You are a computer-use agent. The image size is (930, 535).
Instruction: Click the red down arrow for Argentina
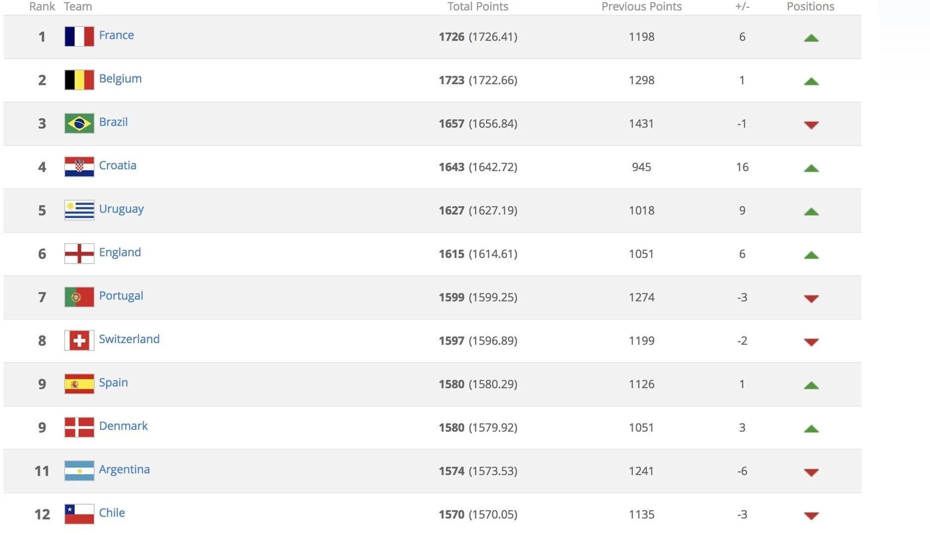click(811, 472)
